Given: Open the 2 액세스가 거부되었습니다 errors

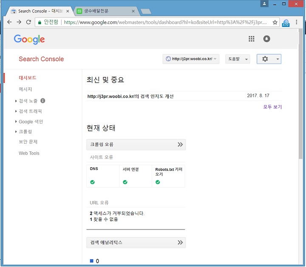Looking at the screenshot, I should [117, 213].
